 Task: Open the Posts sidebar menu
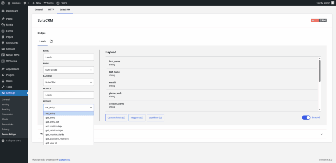pos(14,19)
